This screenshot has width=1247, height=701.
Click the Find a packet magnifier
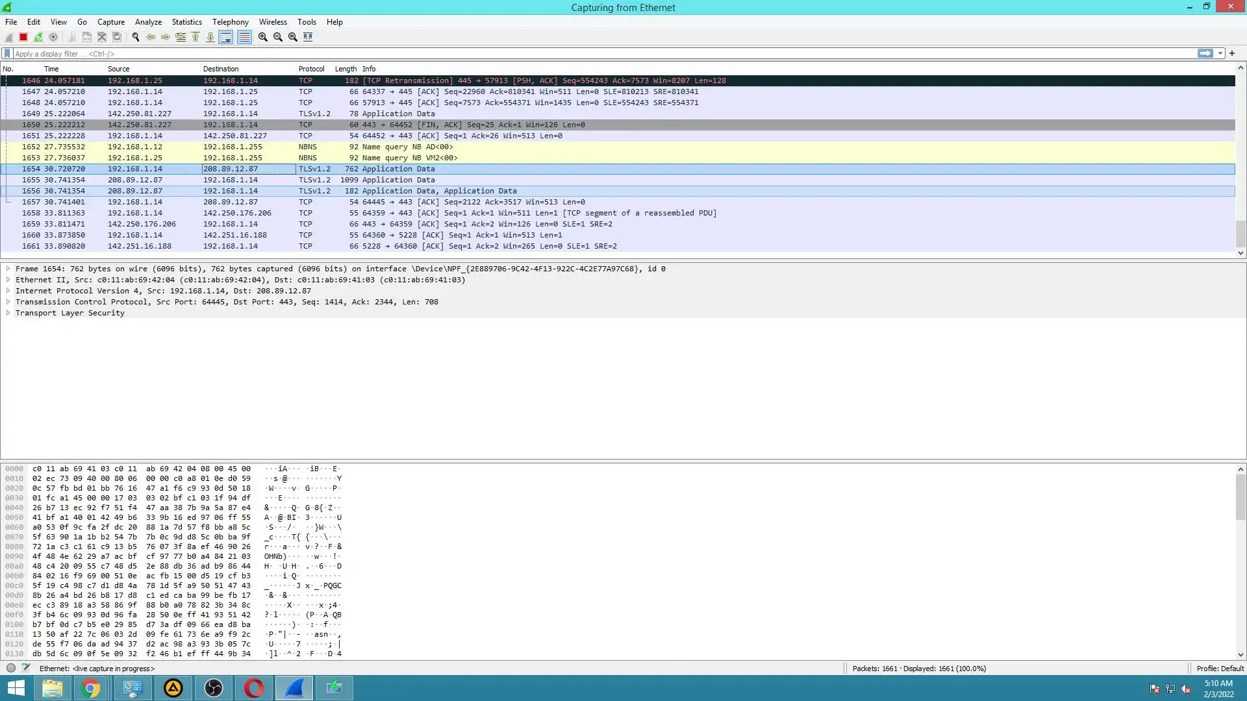(135, 37)
